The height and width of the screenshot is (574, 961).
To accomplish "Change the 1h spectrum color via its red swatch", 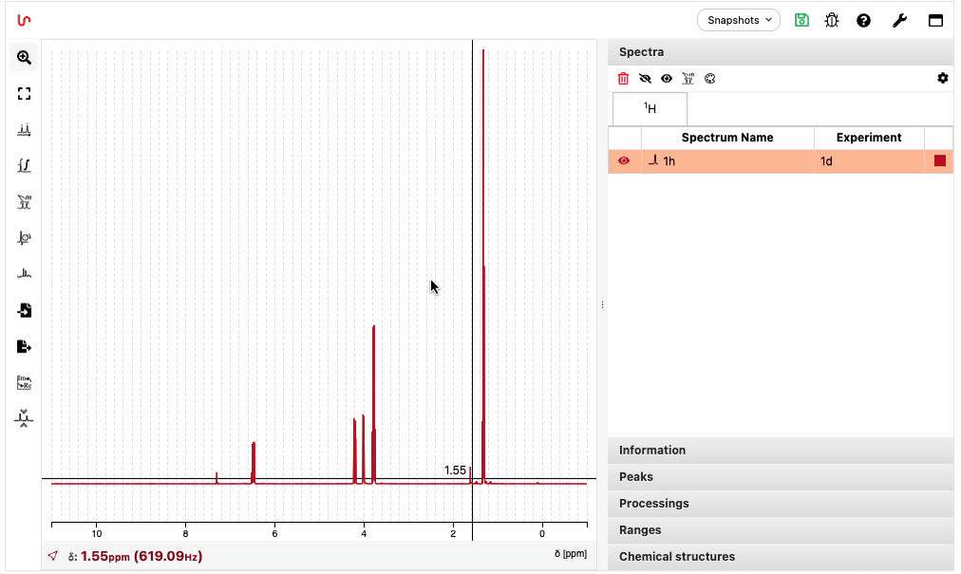I will (x=939, y=160).
